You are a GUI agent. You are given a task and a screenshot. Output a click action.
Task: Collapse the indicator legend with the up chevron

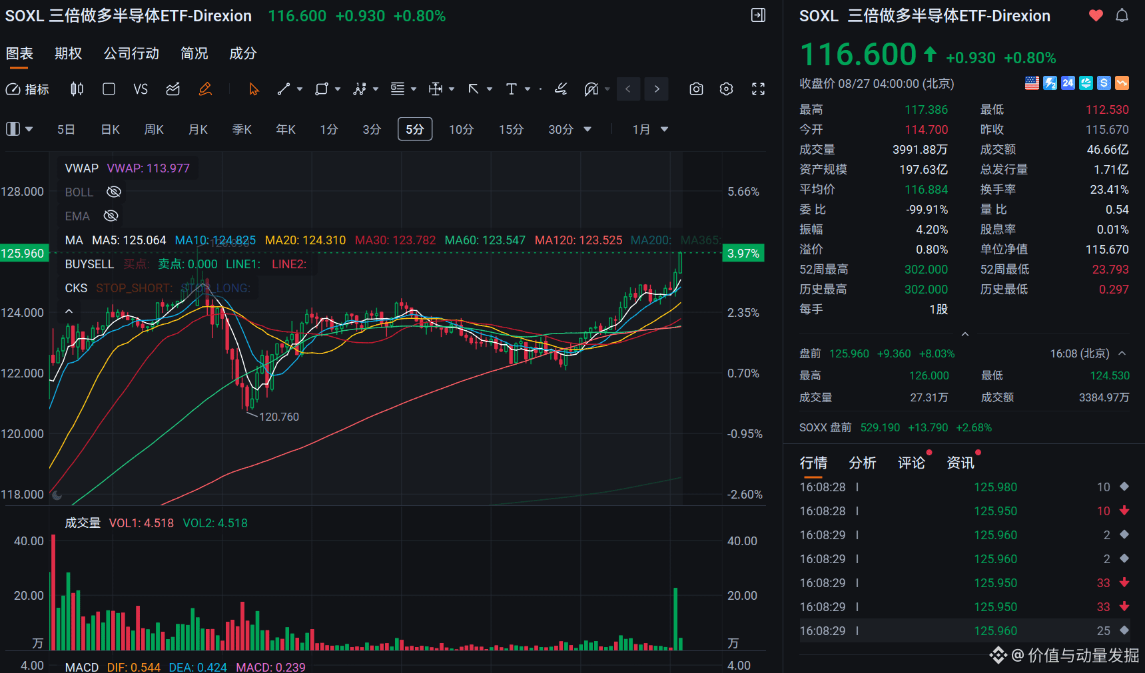tap(69, 312)
